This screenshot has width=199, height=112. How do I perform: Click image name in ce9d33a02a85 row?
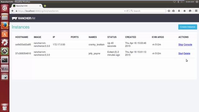coord(42,44)
